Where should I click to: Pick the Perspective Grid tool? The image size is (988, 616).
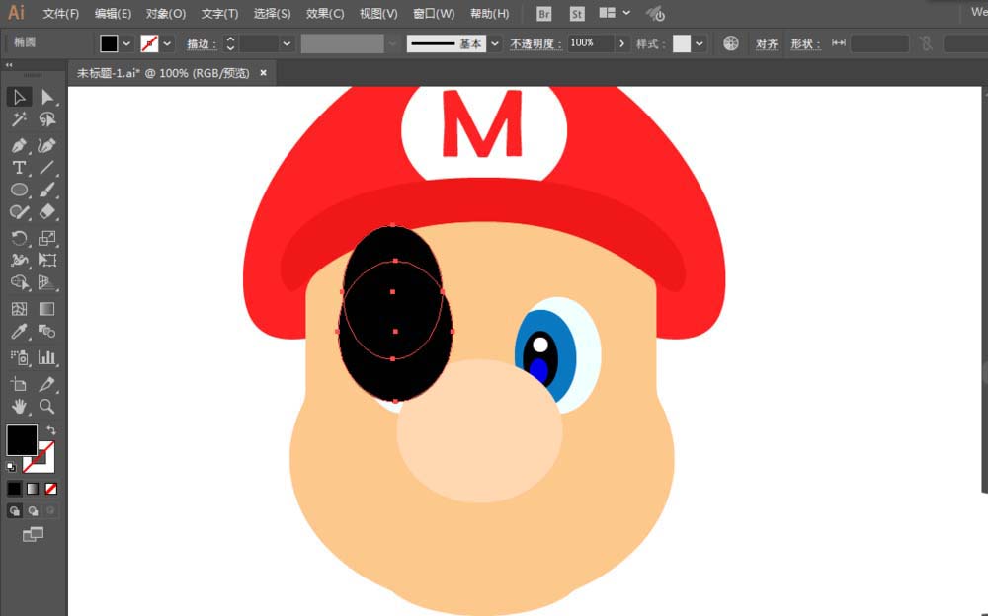[x=47, y=282]
